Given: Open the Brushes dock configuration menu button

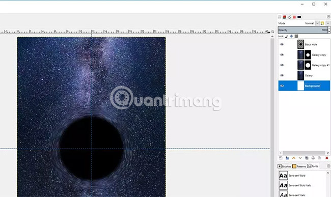Looking at the screenshot, I should click(328, 166).
